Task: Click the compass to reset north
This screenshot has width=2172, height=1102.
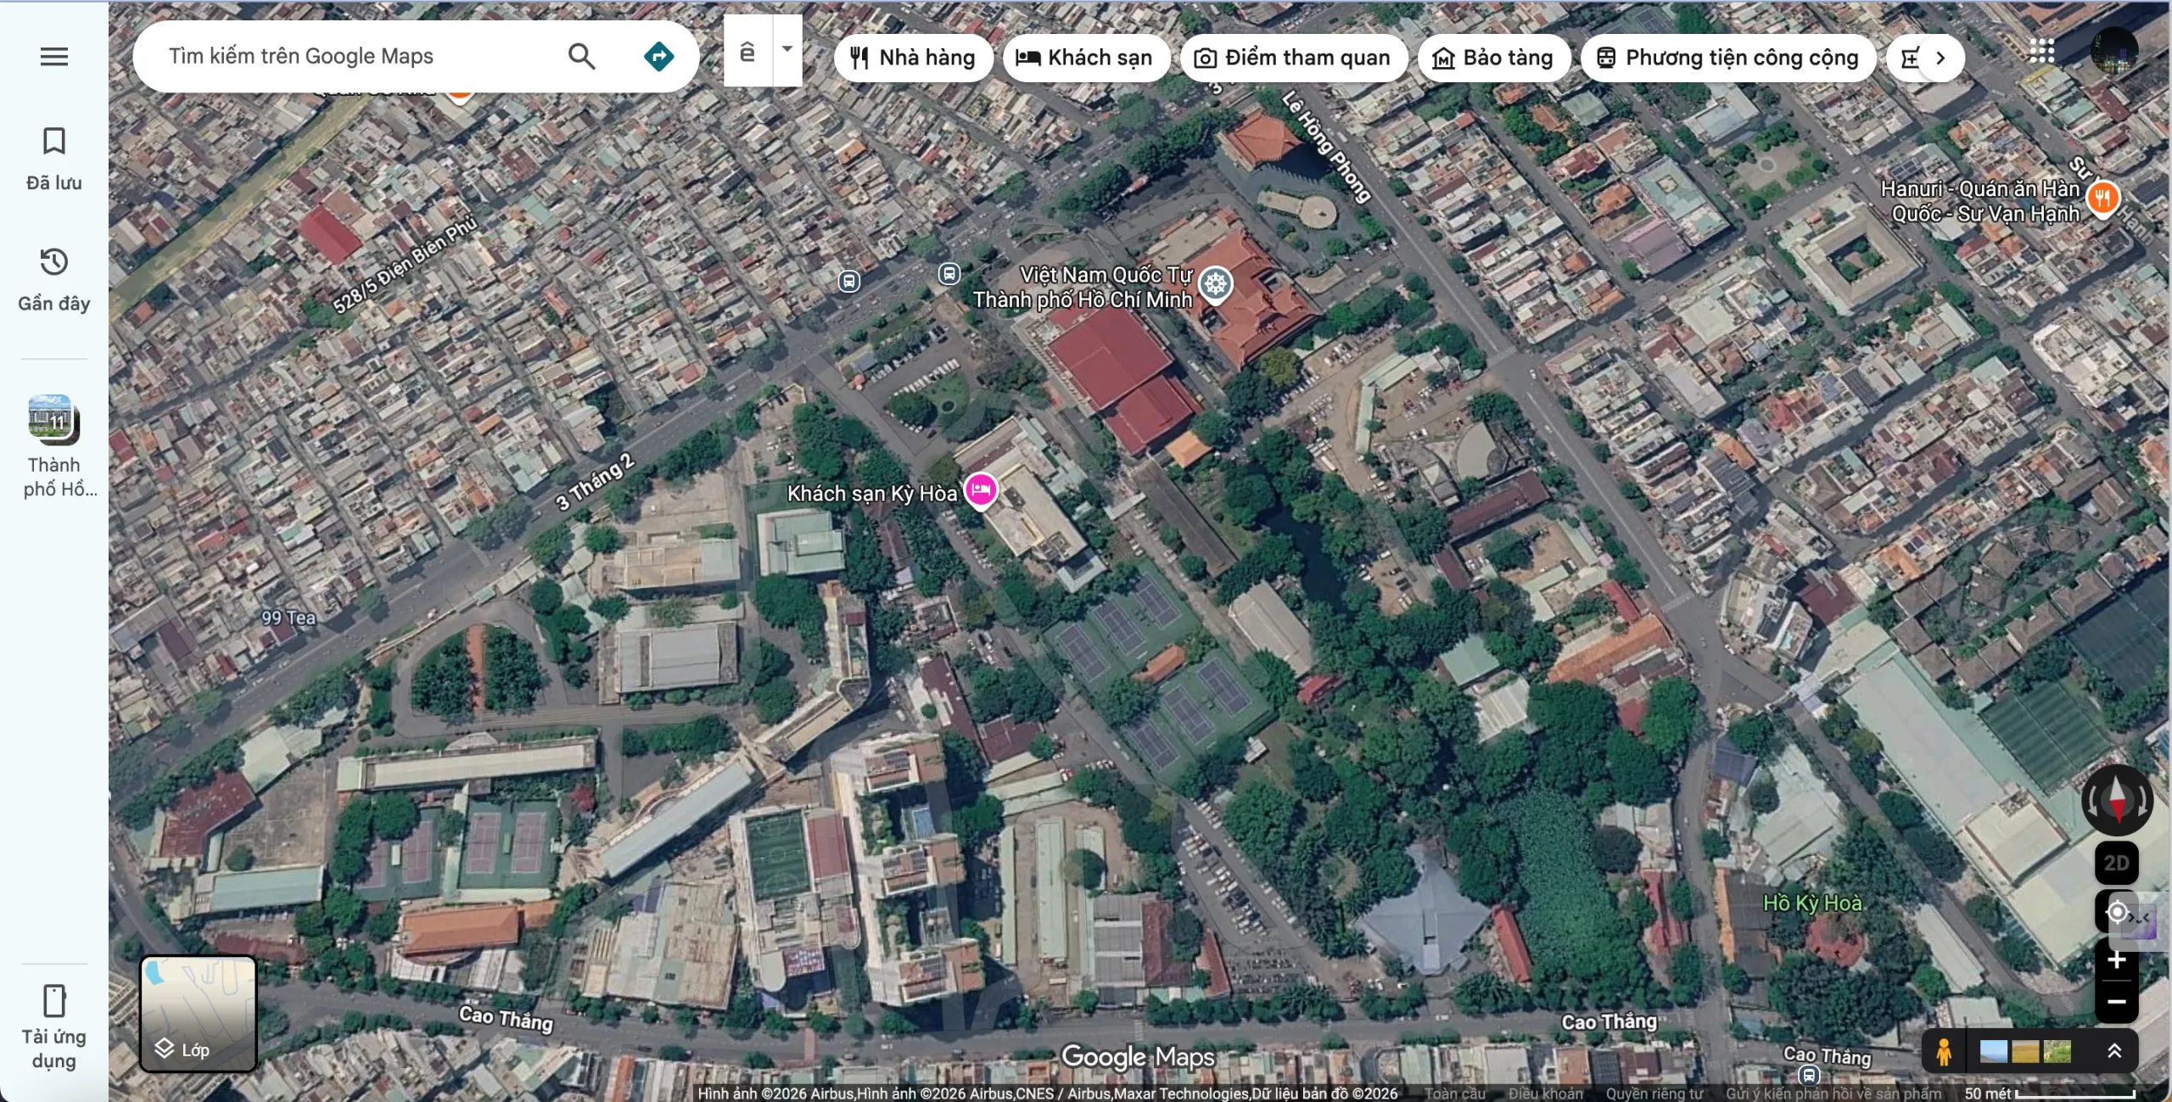Action: pos(2117,798)
